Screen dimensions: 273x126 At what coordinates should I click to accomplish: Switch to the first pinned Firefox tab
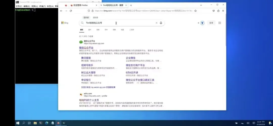(66, 5)
